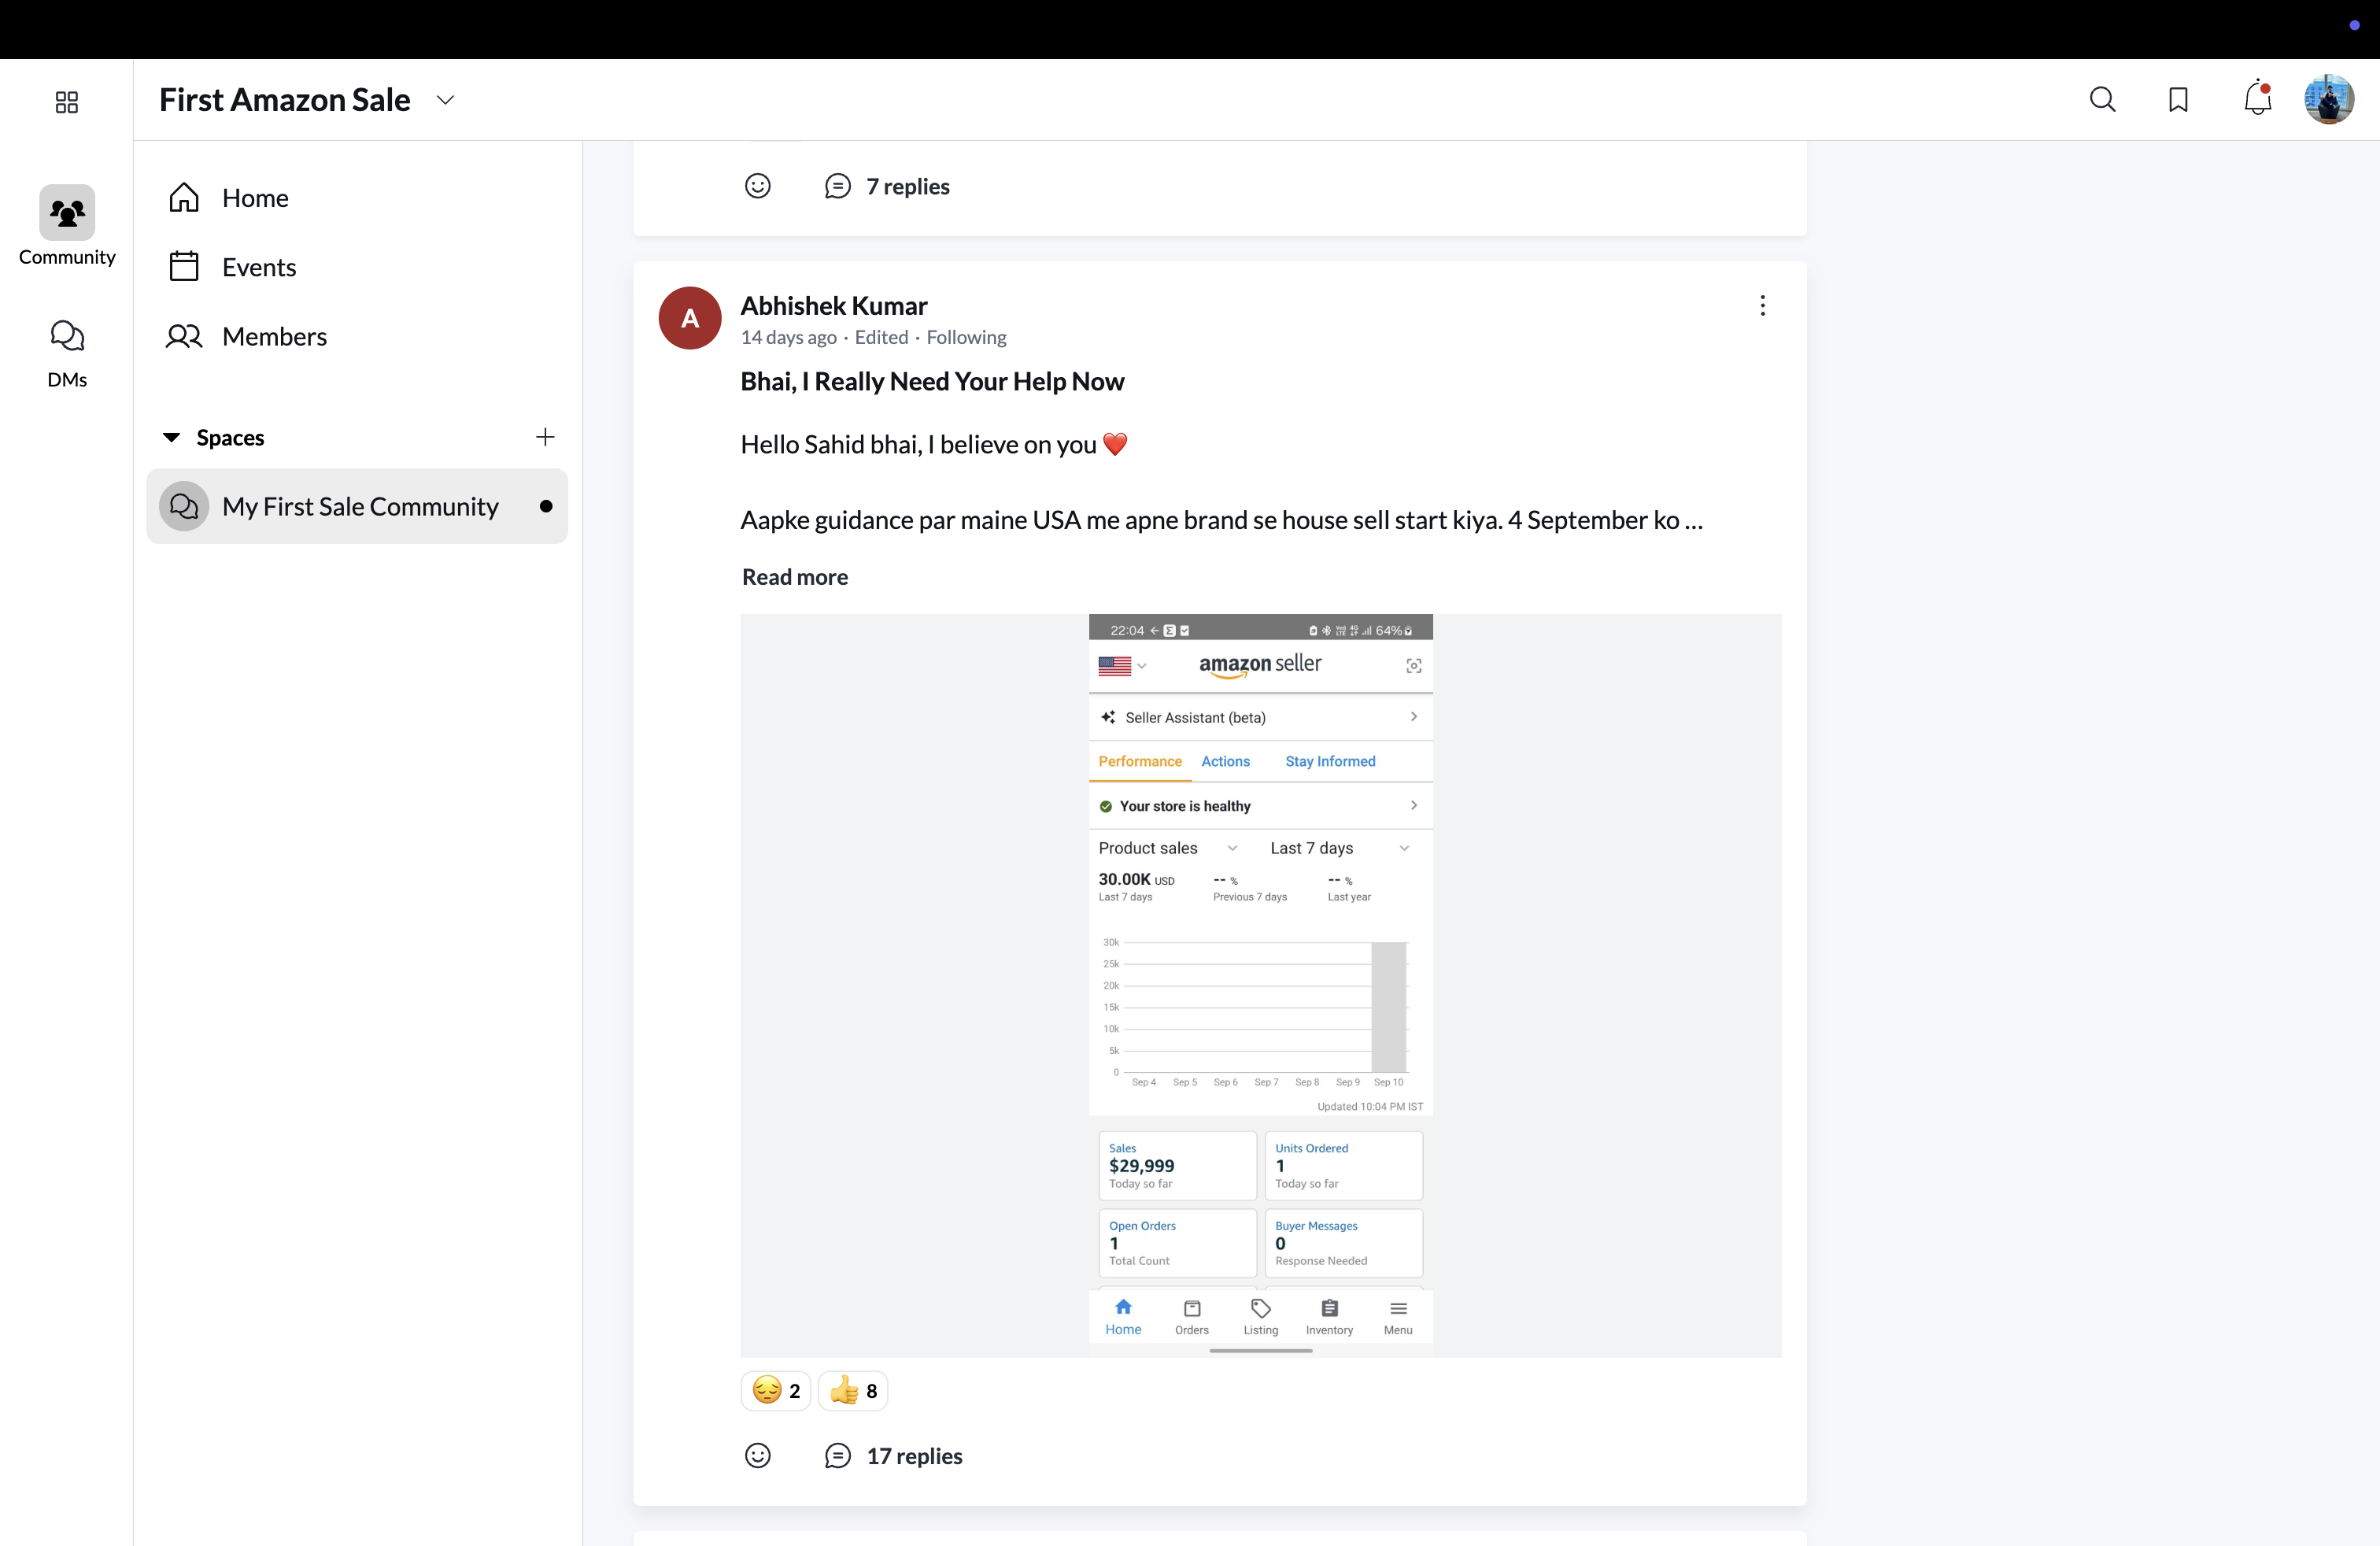The height and width of the screenshot is (1546, 2380).
Task: Open the Amazon seller screenshot image
Action: (x=1260, y=985)
